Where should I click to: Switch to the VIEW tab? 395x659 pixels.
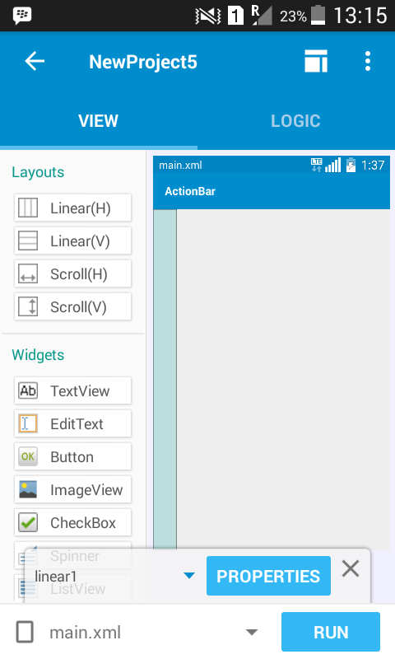(98, 121)
